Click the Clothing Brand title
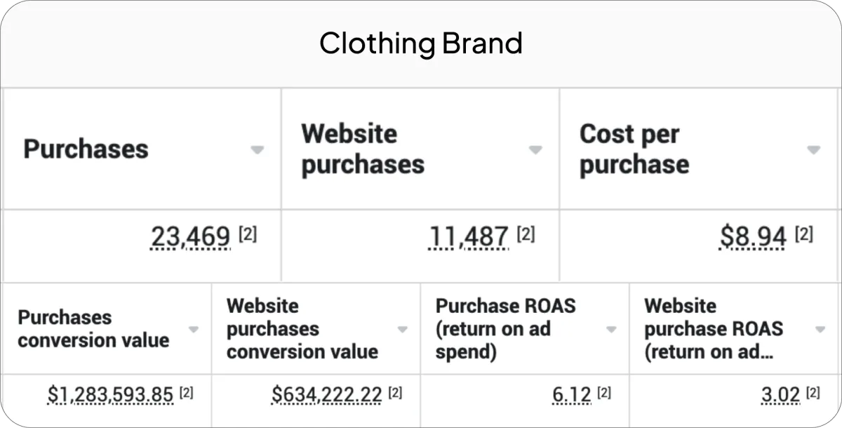This screenshot has width=842, height=428. click(x=421, y=44)
